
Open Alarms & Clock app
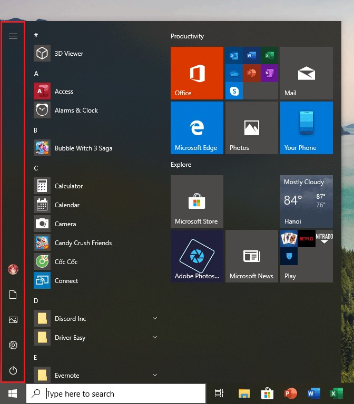click(x=95, y=110)
